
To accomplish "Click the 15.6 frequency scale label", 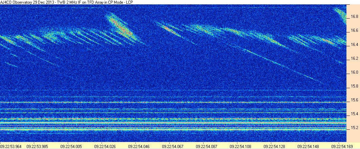I will [x=353, y=100].
